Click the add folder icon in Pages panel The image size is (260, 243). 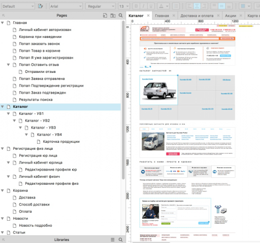pos(113,16)
